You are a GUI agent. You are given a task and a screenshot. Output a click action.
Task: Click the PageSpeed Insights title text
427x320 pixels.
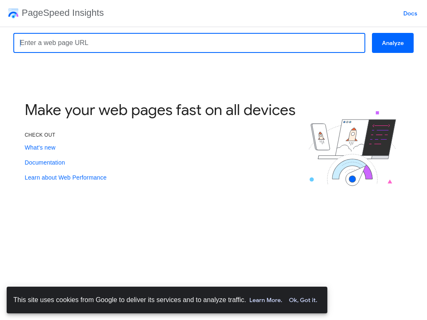63,13
